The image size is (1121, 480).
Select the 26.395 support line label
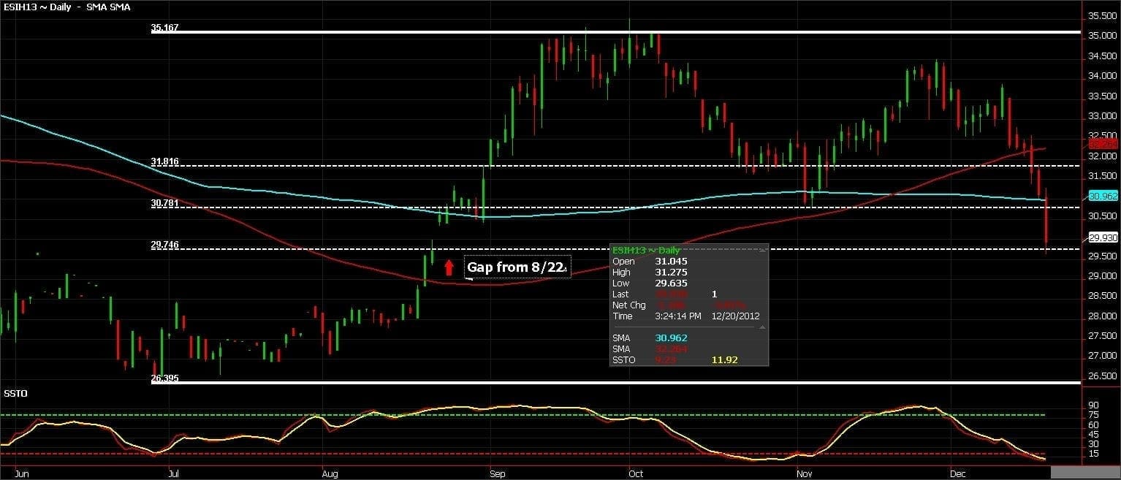tap(164, 378)
